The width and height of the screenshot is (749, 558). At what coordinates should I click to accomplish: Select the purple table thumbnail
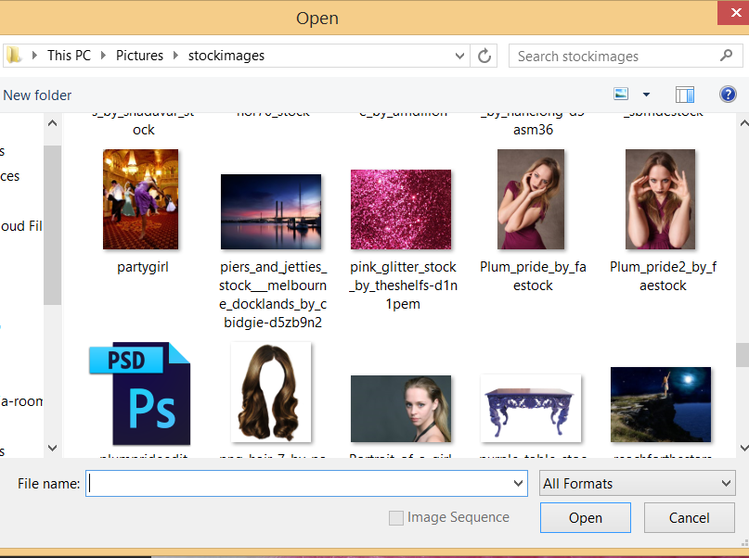pyautogui.click(x=531, y=408)
